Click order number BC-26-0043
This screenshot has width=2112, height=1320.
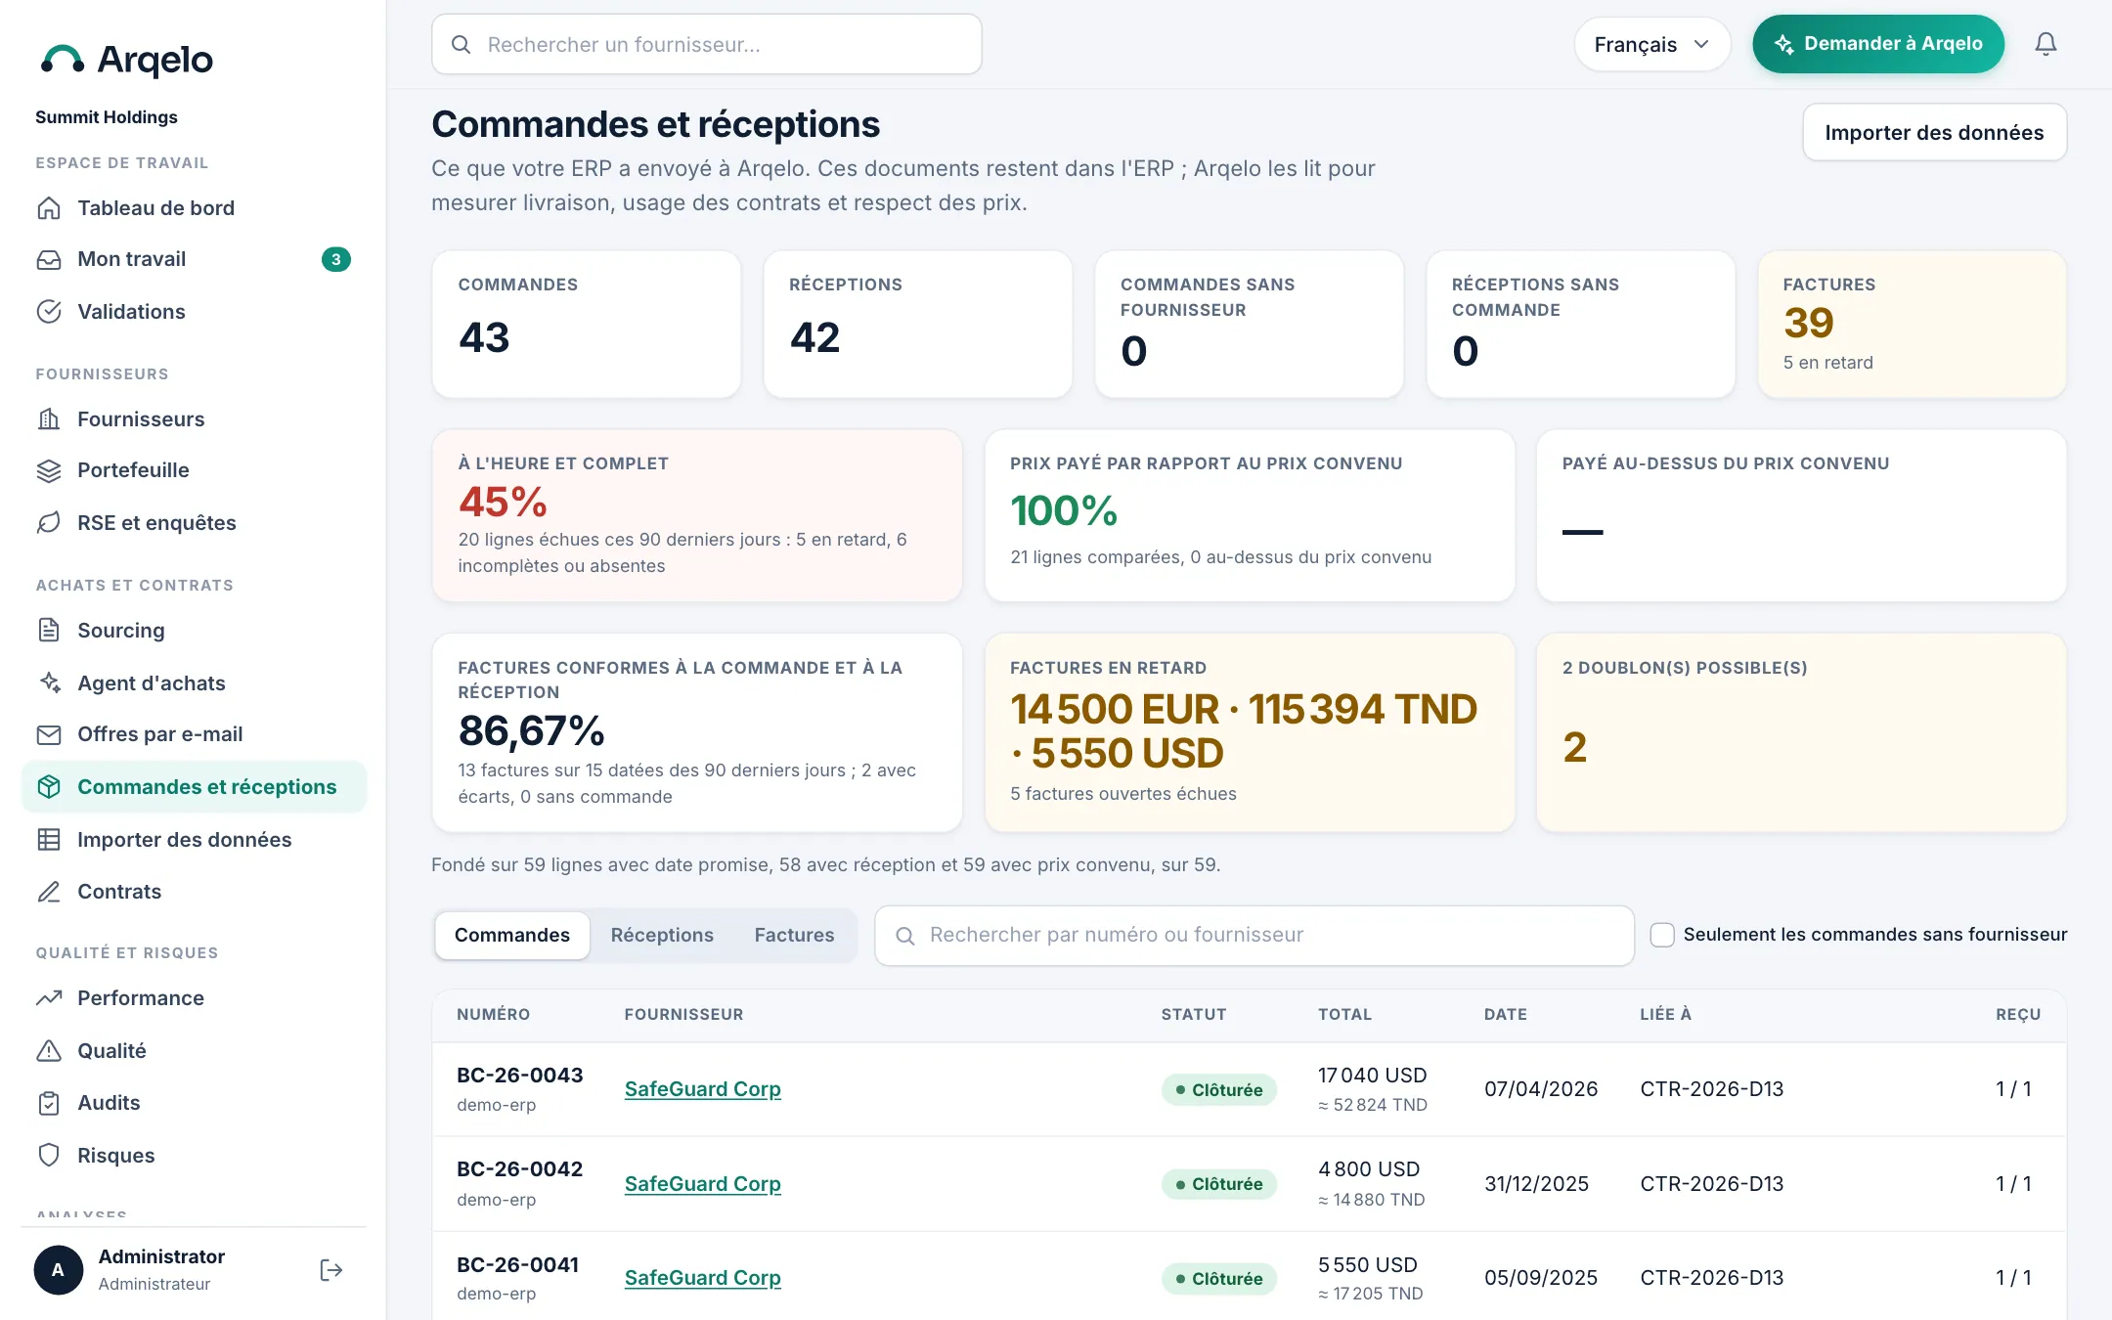tap(519, 1076)
